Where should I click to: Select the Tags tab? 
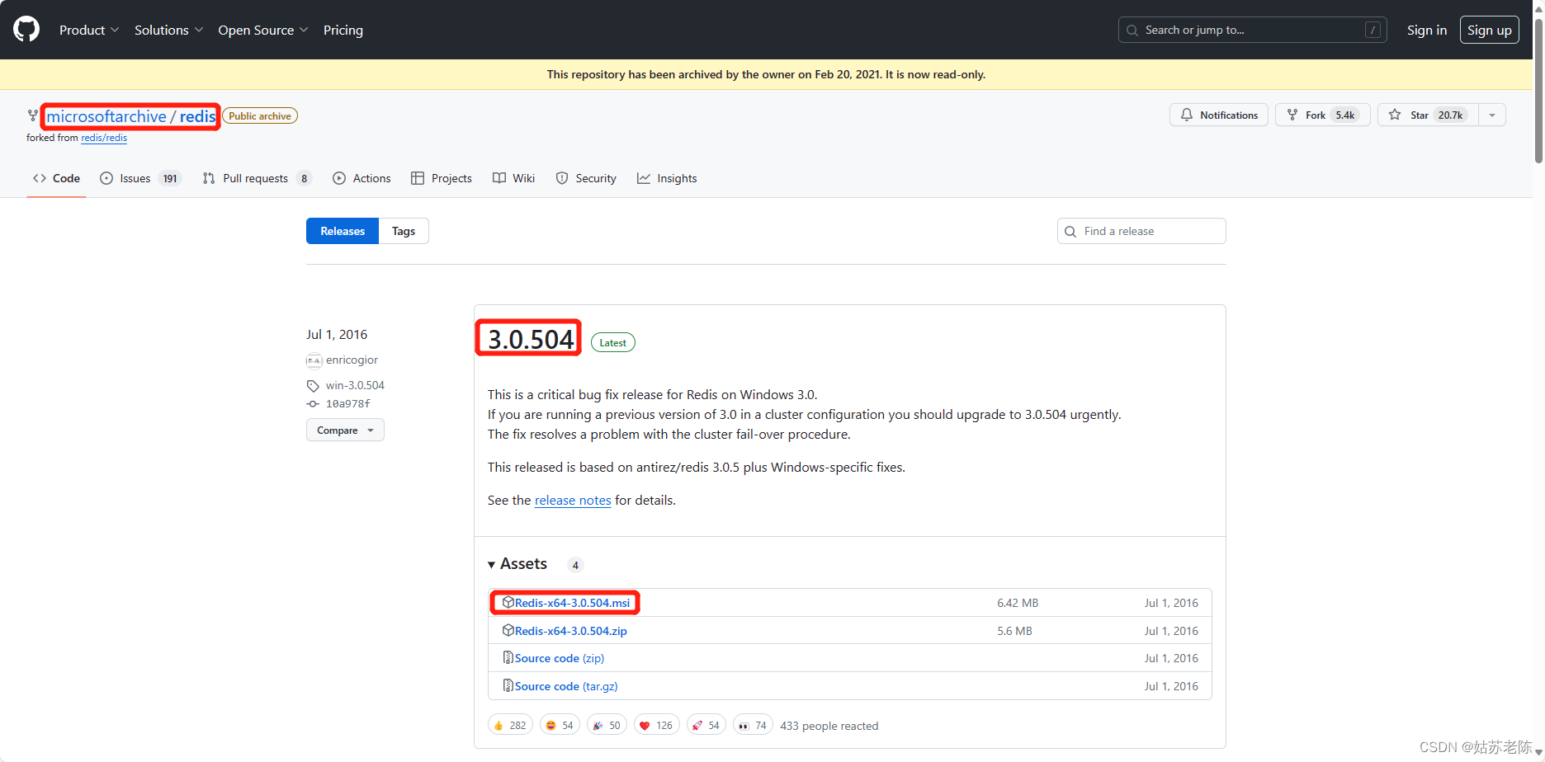[x=404, y=231]
